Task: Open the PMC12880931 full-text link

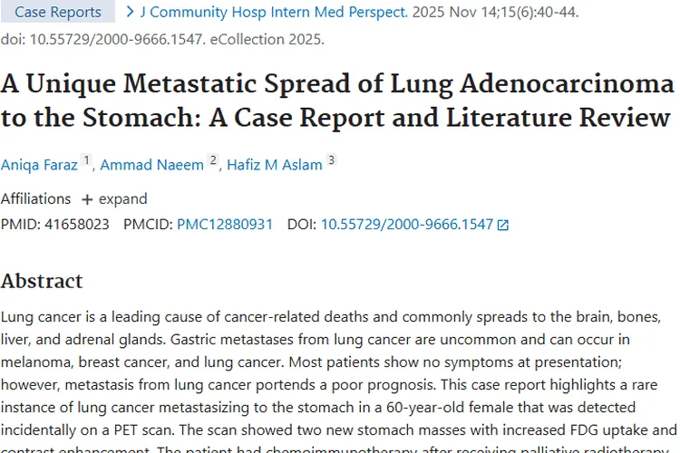Action: point(225,225)
